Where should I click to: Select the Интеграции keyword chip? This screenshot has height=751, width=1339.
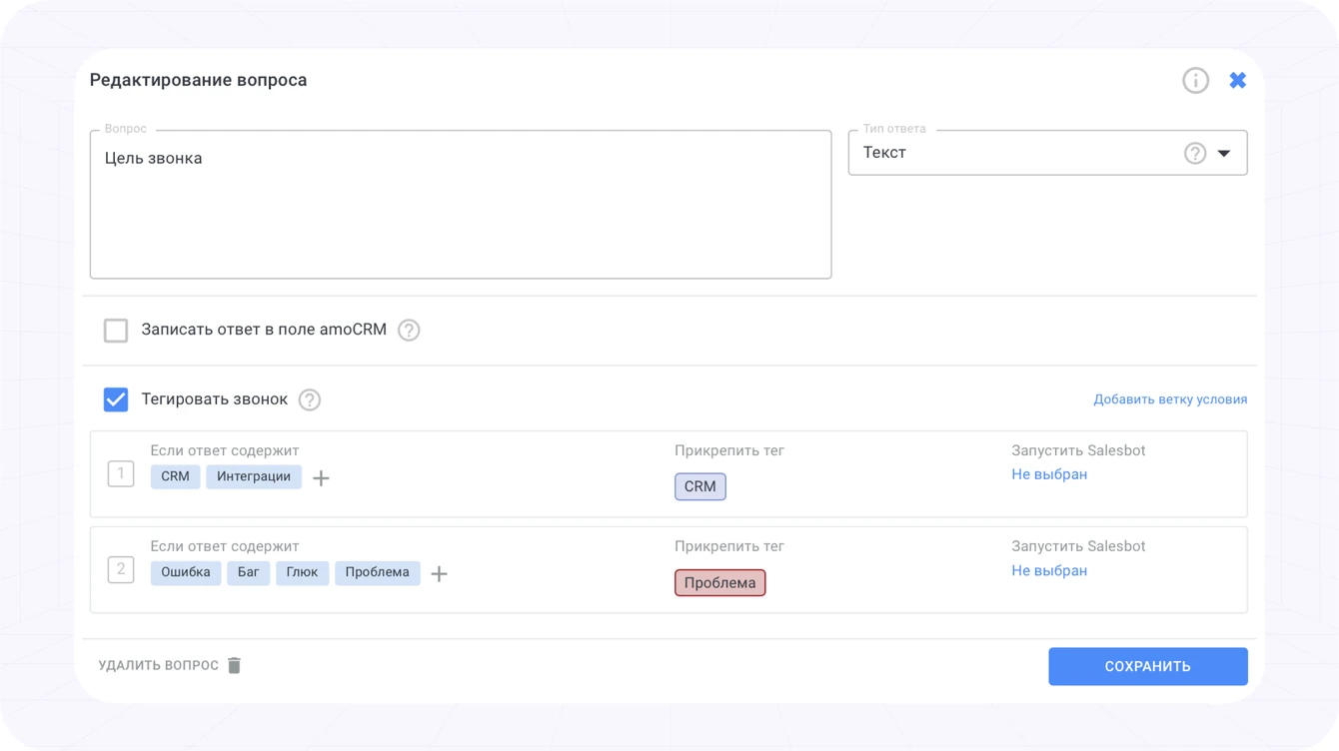click(254, 476)
